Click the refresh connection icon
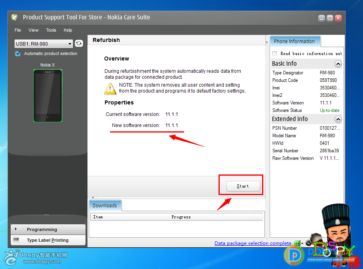Viewport: 363px width, 269px height. click(79, 43)
